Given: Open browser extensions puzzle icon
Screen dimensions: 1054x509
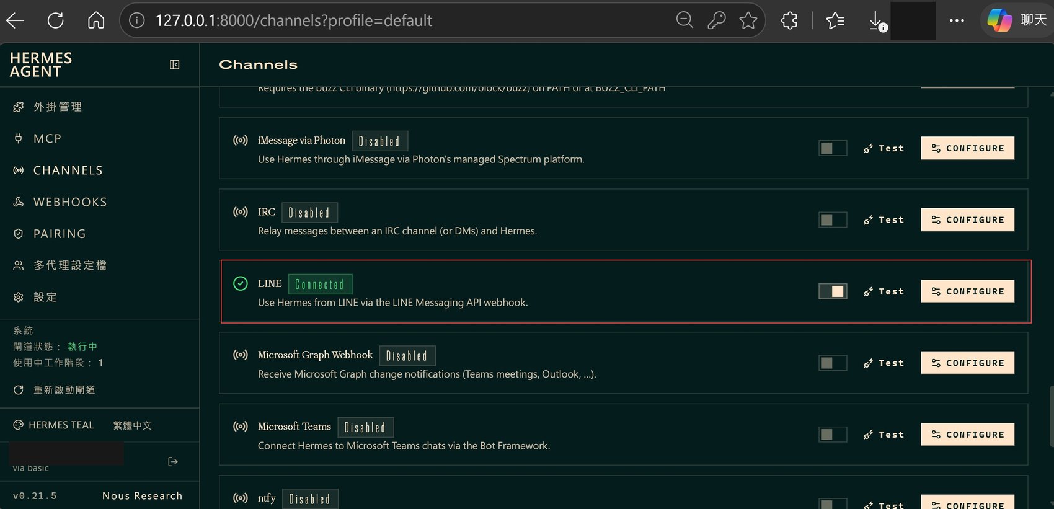Looking at the screenshot, I should tap(789, 20).
